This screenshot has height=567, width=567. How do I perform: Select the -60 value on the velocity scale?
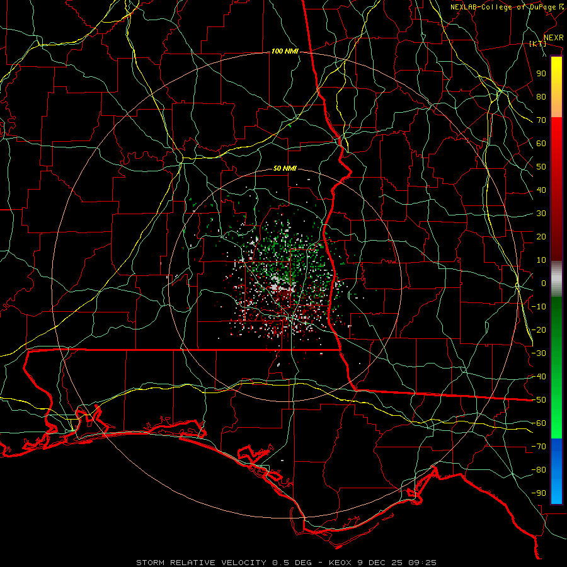point(539,423)
